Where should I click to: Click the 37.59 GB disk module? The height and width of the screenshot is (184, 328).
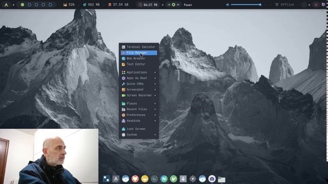pos(118,5)
